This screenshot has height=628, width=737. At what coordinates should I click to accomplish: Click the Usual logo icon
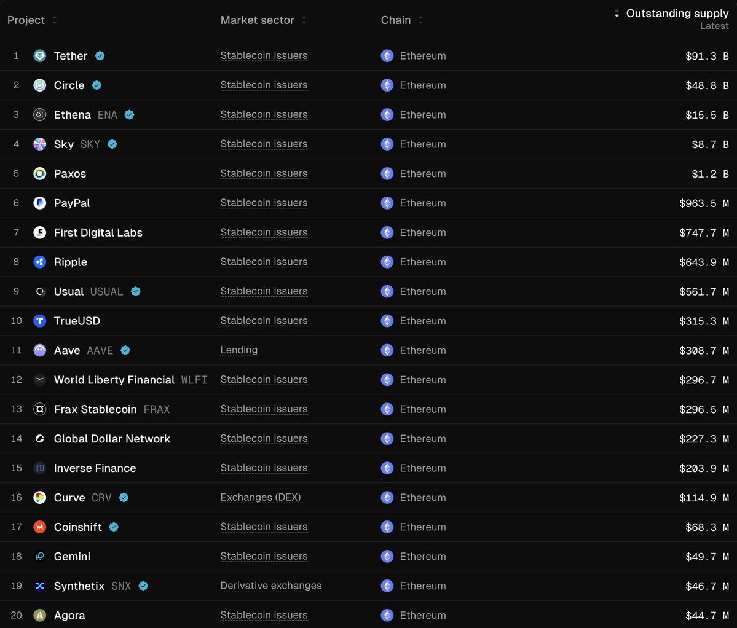[40, 292]
